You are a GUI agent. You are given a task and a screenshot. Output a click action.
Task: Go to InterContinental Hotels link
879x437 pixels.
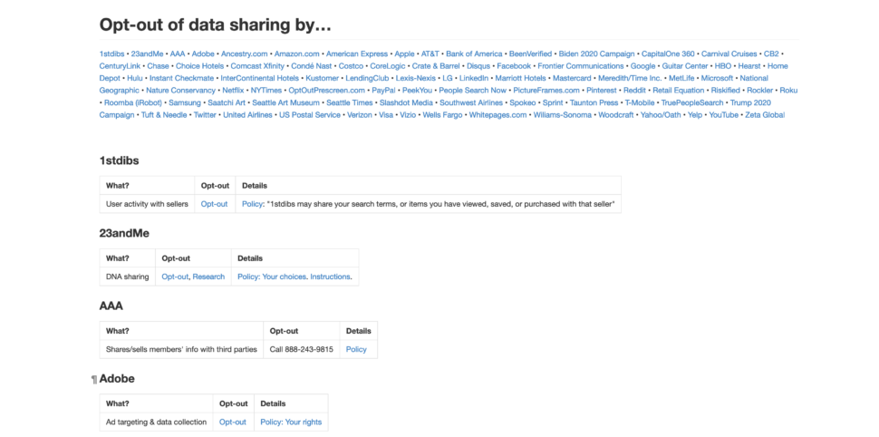(x=259, y=78)
